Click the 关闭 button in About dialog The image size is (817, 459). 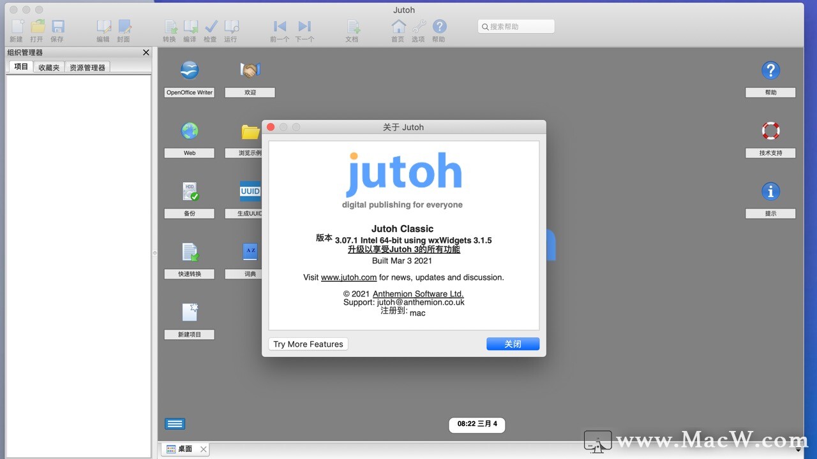513,344
